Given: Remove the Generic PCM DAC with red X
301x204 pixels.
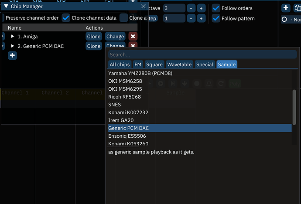Looking at the screenshot, I should click(x=133, y=44).
